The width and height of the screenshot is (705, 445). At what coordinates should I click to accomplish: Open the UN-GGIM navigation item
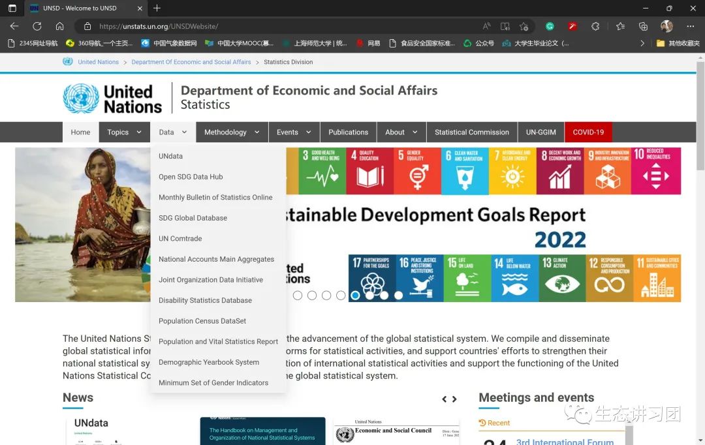pyautogui.click(x=541, y=132)
